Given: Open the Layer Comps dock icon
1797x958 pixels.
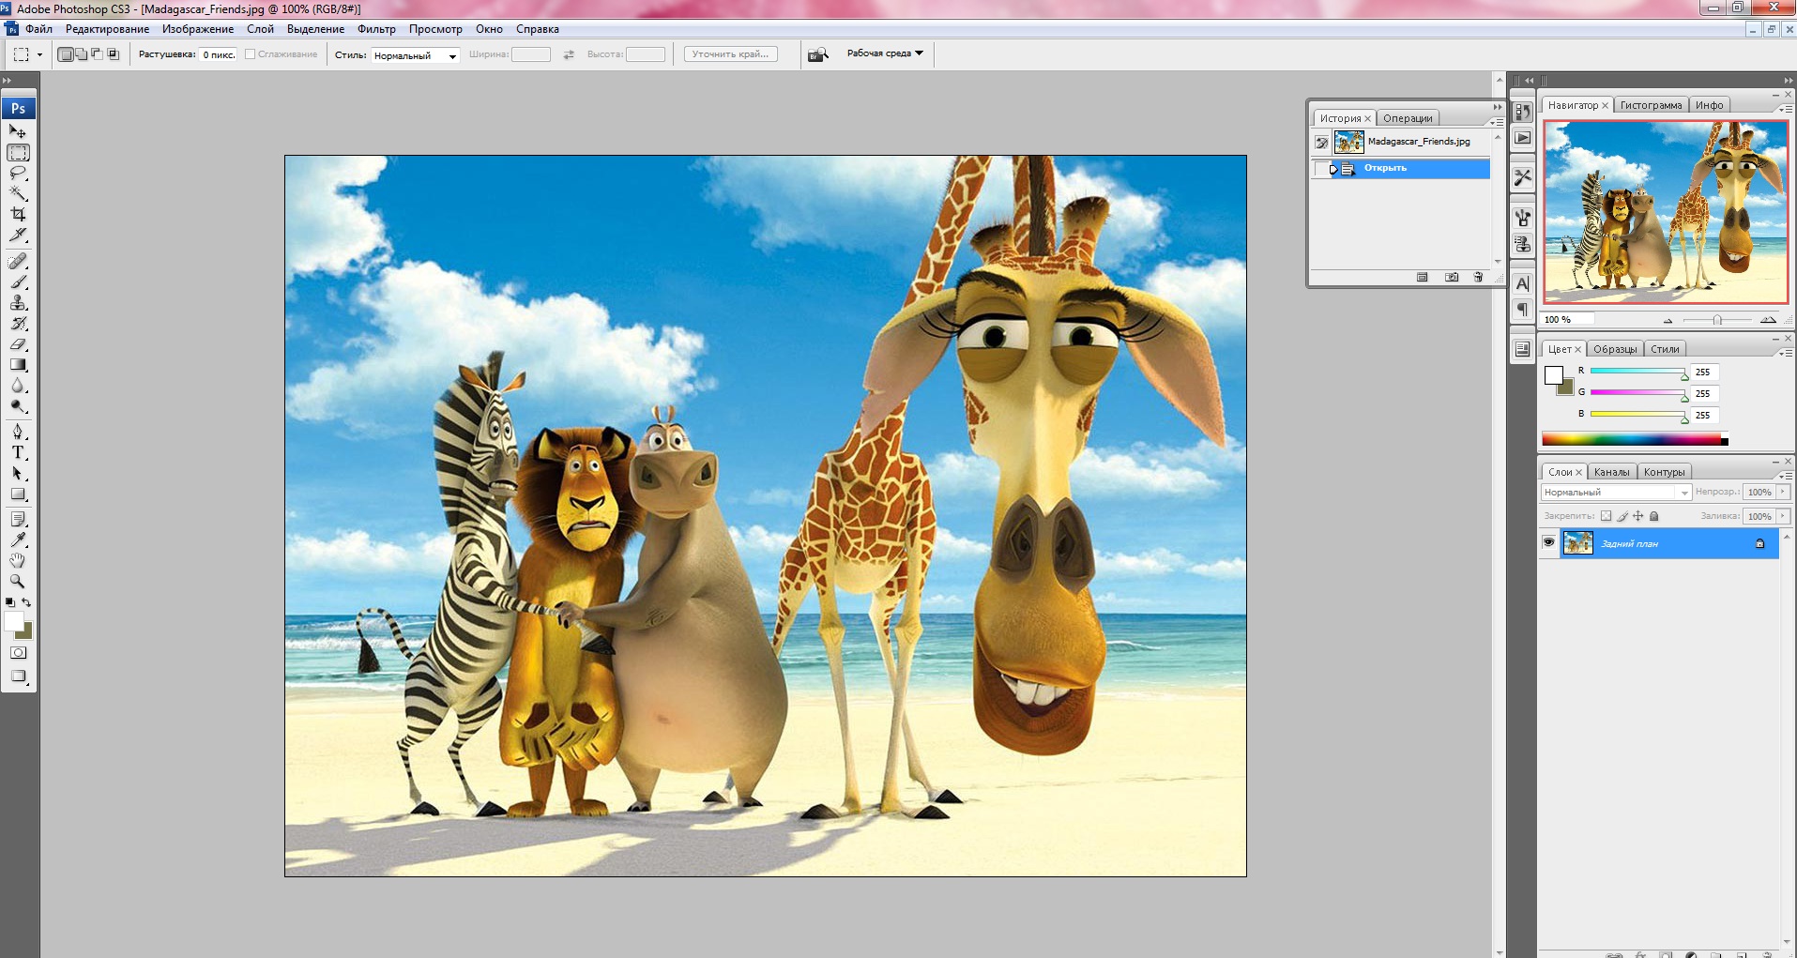Looking at the screenshot, I should (1522, 349).
